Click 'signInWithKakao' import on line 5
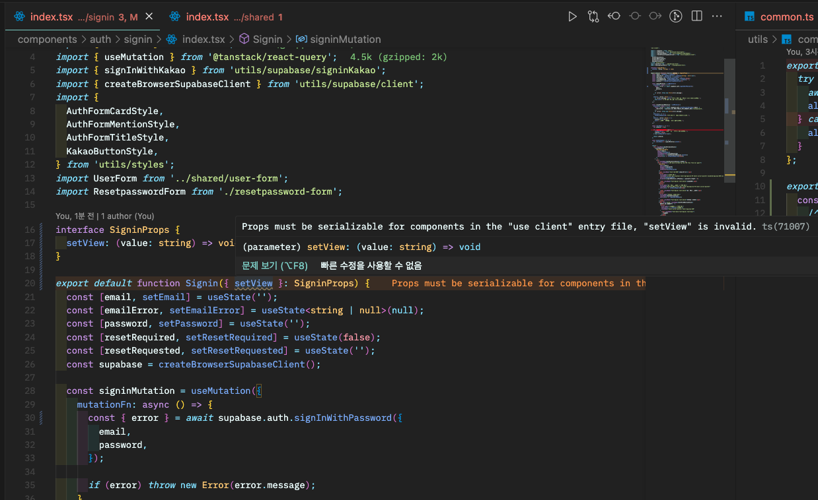Image resolution: width=818 pixels, height=500 pixels. pos(145,71)
